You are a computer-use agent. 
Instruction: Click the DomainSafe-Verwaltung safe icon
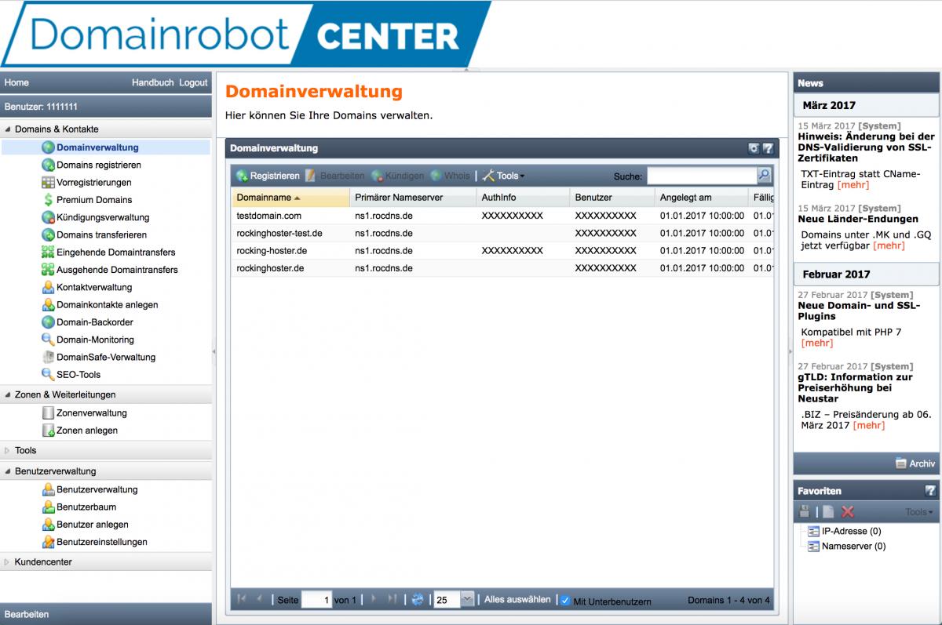click(x=48, y=357)
